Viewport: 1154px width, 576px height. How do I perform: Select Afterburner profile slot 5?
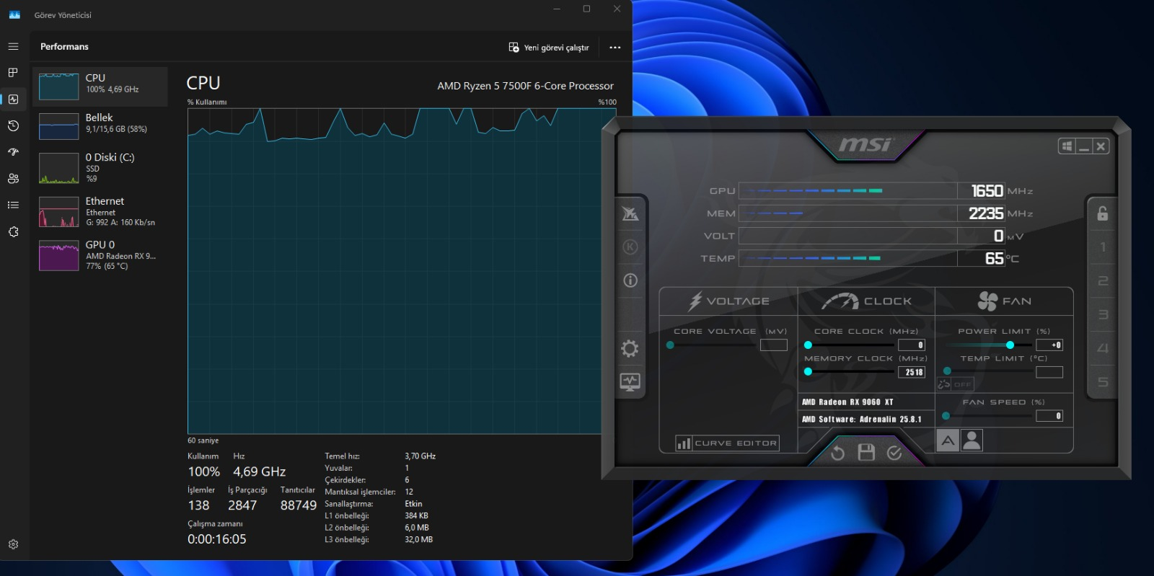1102,382
